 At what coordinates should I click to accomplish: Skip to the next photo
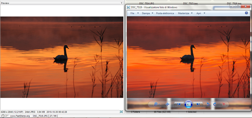[x=199, y=104]
